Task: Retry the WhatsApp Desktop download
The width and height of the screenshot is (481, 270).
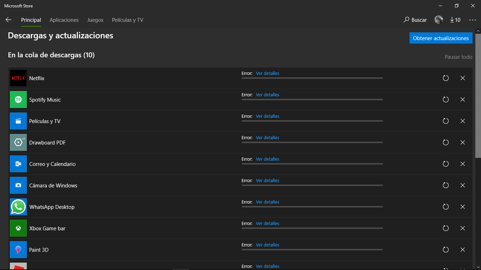Action: point(446,207)
